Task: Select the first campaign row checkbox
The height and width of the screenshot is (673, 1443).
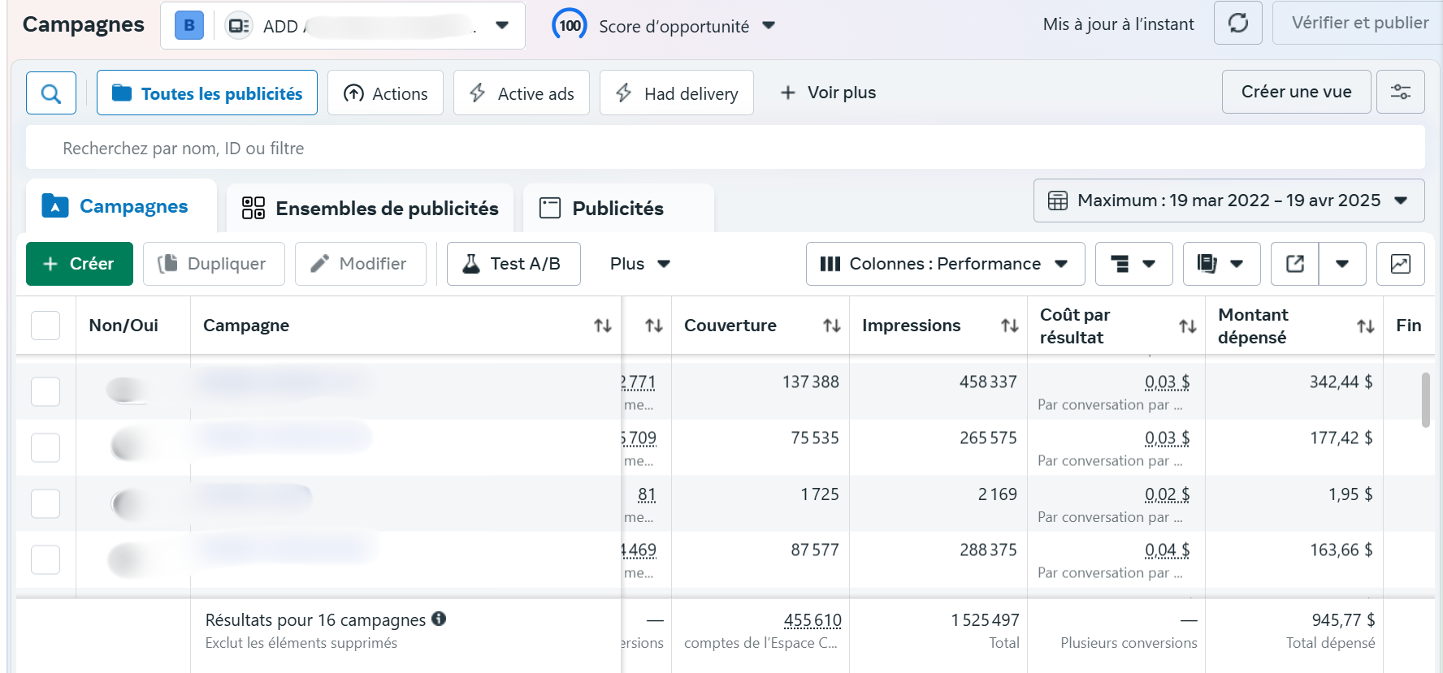Action: tap(45, 391)
